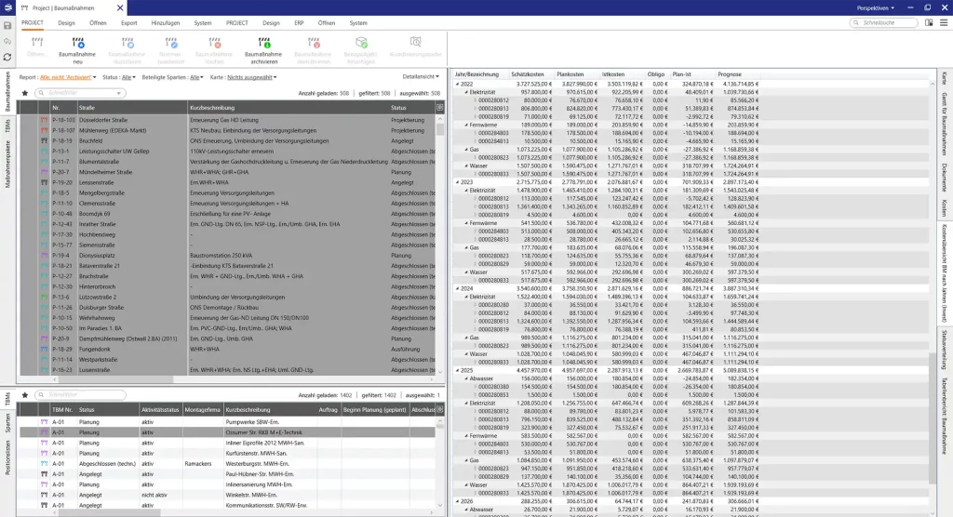This screenshot has height=517, width=953.
Task: Switch to the Hinzufügen ribbon tab
Action: (165, 21)
